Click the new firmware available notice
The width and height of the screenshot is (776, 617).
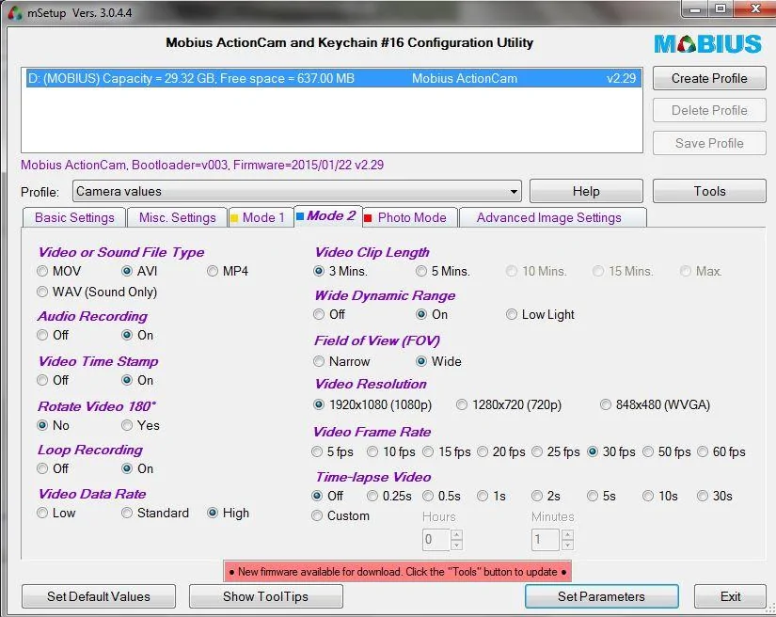pos(397,572)
